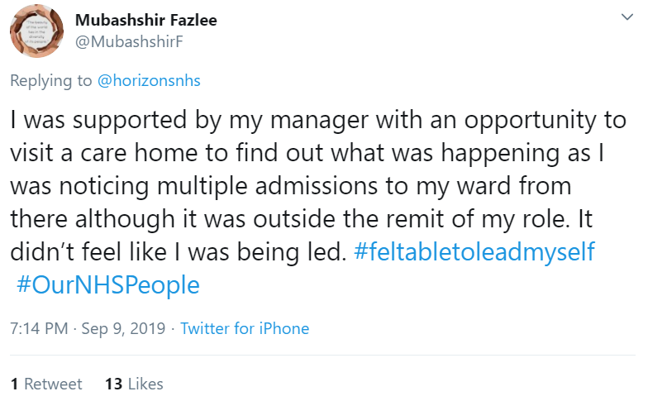Open the tweet options chevron menu
Screen dimensions: 648x401
tap(627, 17)
